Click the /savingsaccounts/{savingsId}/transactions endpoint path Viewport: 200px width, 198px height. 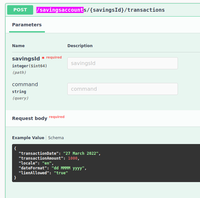(100, 10)
